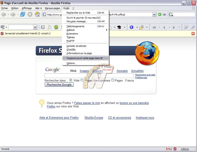Open Thèmes from the Outils menu
This screenshot has height=152, width=197.
click(x=86, y=37)
